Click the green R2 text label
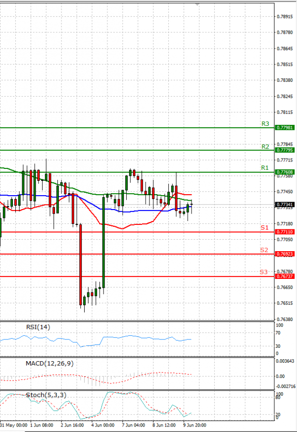This screenshot has height=432, width=297. (x=265, y=147)
